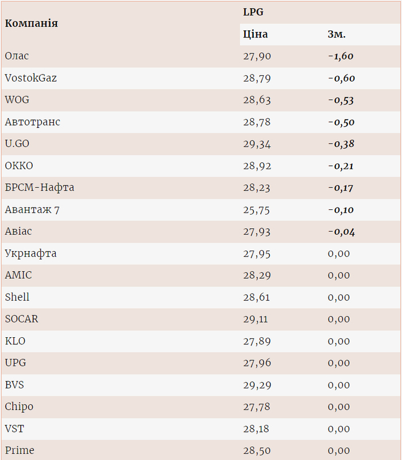Click the Ціна subheader
The image size is (402, 460).
(256, 34)
